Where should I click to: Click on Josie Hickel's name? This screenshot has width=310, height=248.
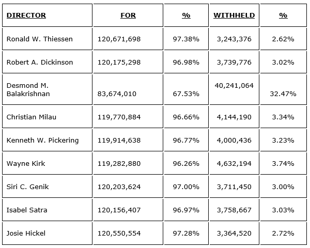(26, 234)
